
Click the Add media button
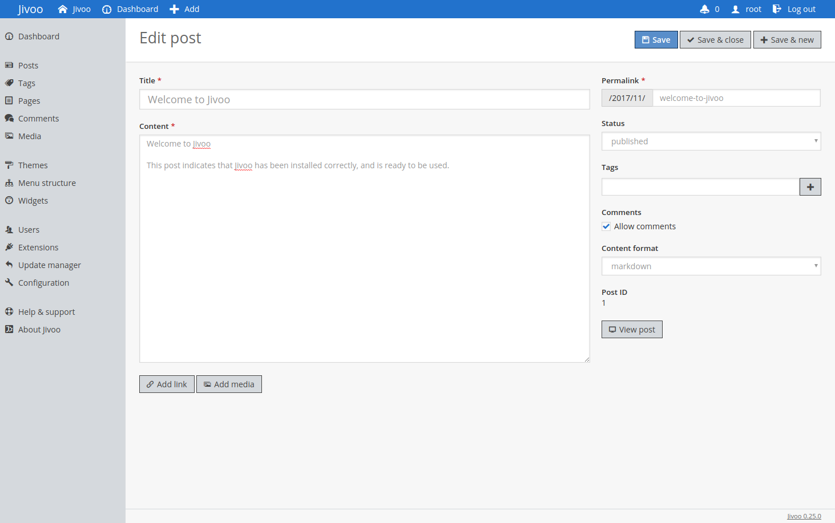coord(229,384)
